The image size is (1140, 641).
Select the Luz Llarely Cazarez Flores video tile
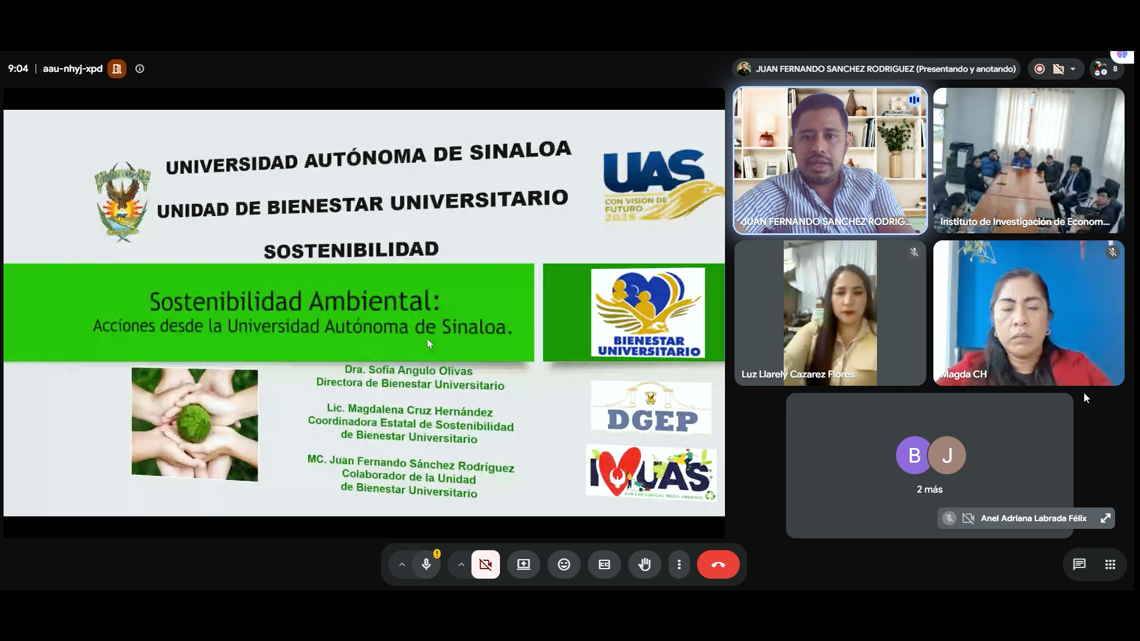pyautogui.click(x=830, y=313)
